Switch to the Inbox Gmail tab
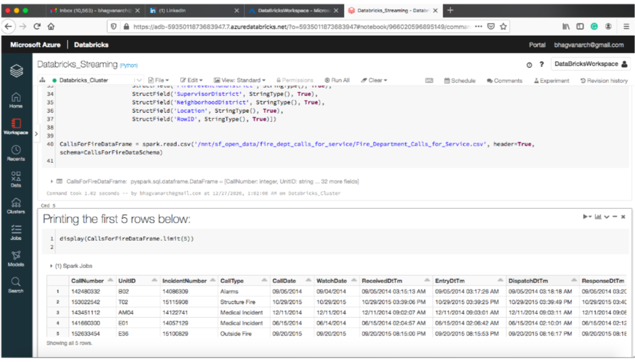This screenshot has height=362, width=635. pyautogui.click(x=94, y=10)
